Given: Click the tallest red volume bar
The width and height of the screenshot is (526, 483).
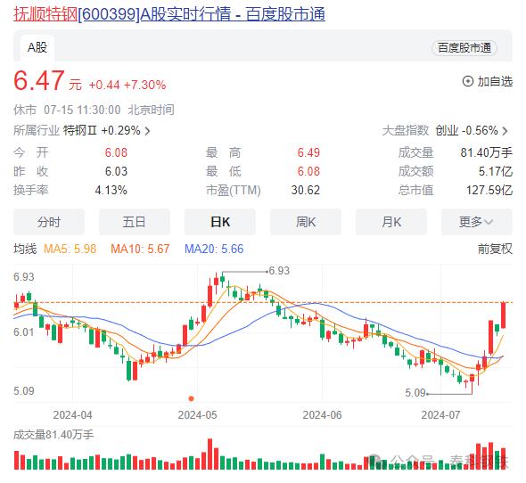Looking at the screenshot, I should 210,454.
